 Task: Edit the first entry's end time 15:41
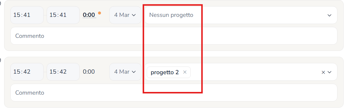tap(63, 15)
